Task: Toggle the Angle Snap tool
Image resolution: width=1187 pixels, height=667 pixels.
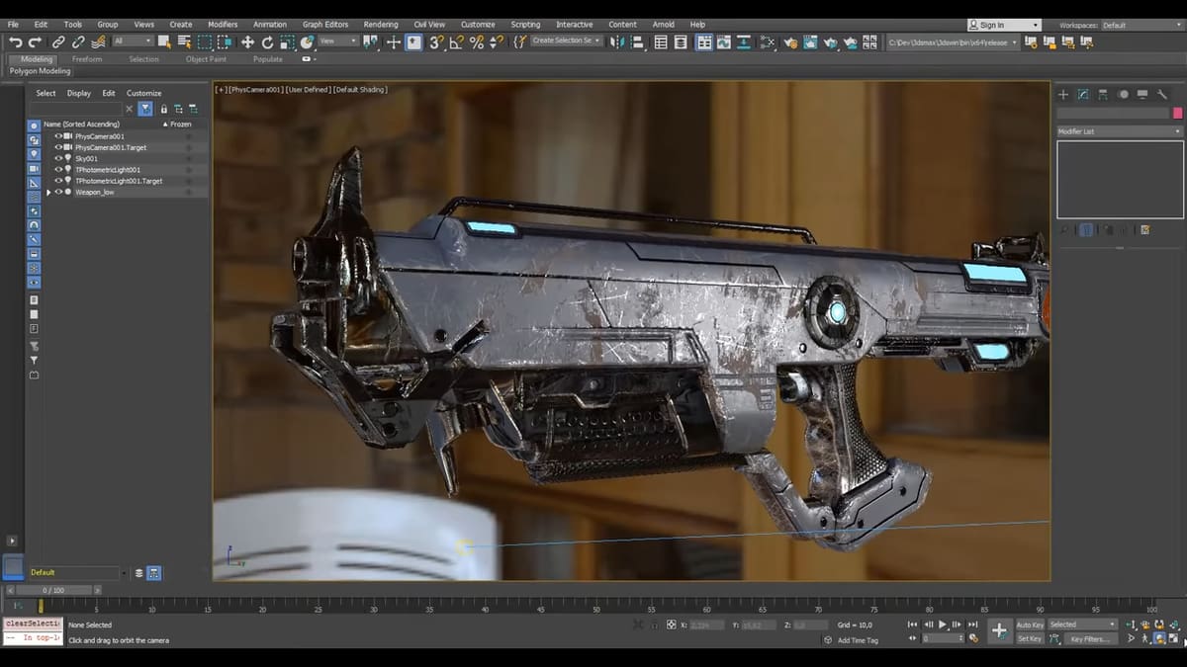Action: click(x=456, y=42)
